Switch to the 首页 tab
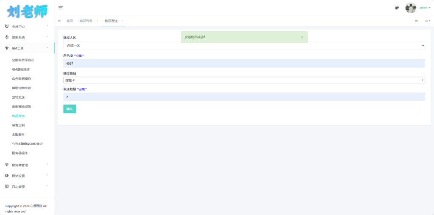The width and height of the screenshot is (434, 215). [x=70, y=21]
